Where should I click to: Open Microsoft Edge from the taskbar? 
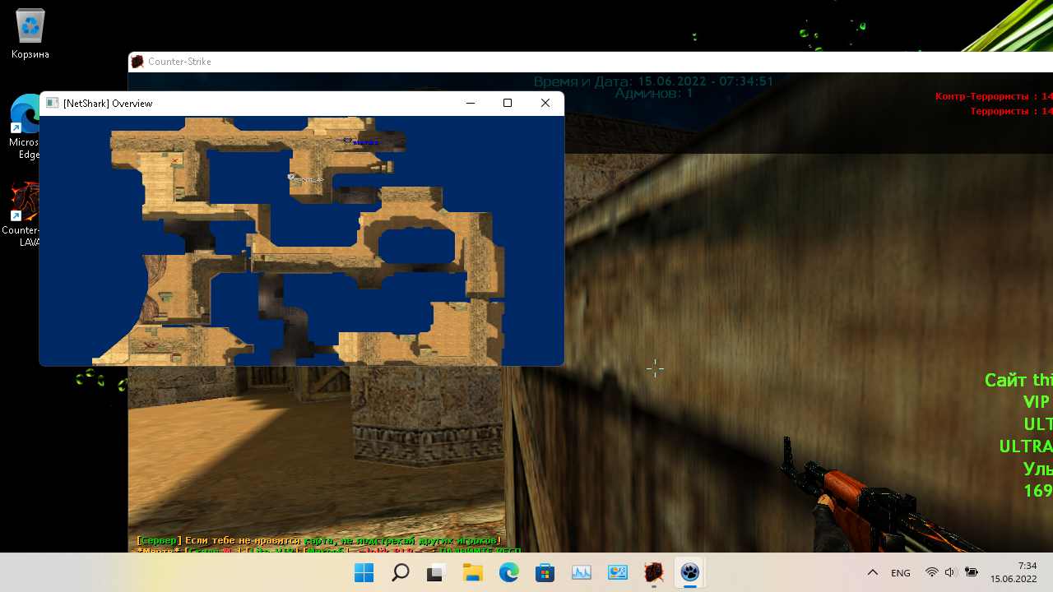(508, 572)
